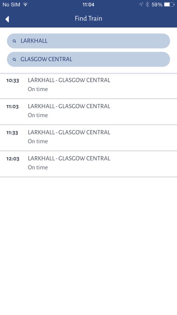
Task: Tap the Wi-Fi status icon
Action: [x=25, y=5]
